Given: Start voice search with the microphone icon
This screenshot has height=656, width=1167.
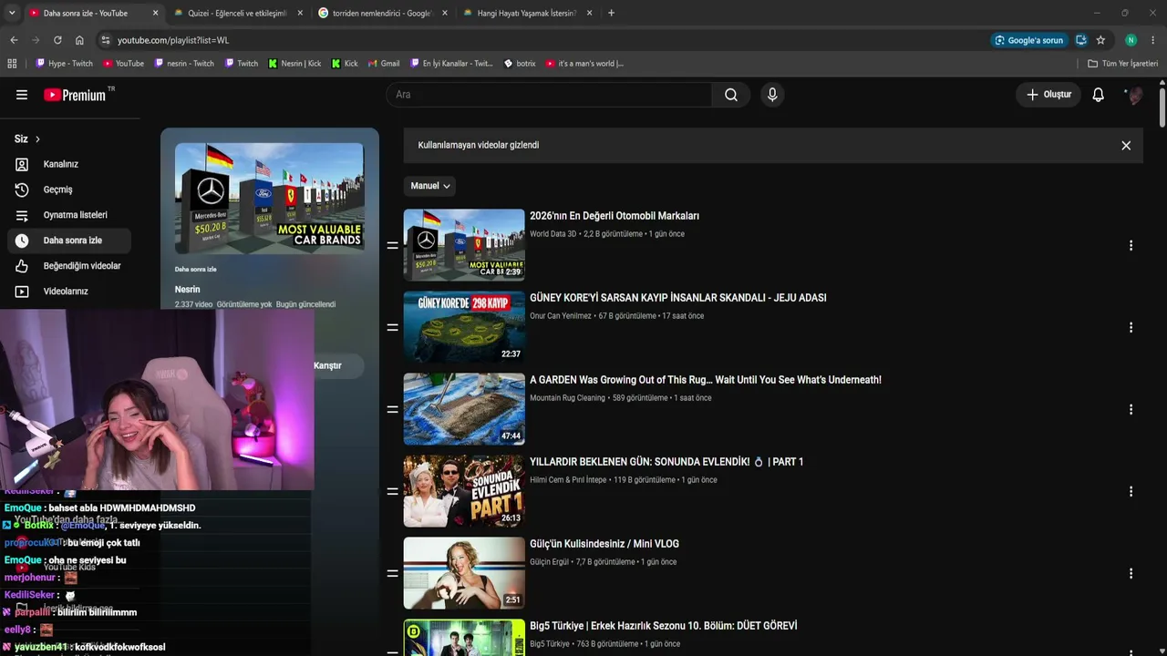Looking at the screenshot, I should click(x=772, y=95).
